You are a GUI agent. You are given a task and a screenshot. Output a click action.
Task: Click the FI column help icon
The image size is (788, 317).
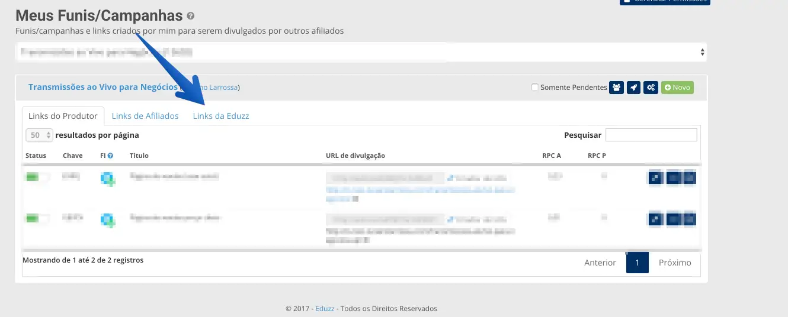tap(110, 156)
